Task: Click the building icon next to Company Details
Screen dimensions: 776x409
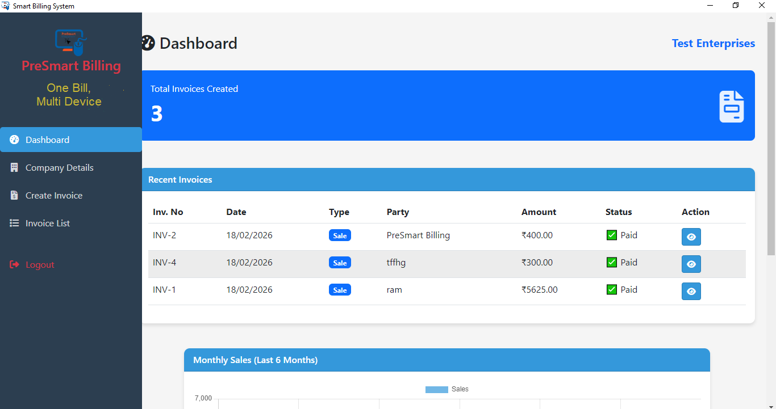Action: pos(13,167)
